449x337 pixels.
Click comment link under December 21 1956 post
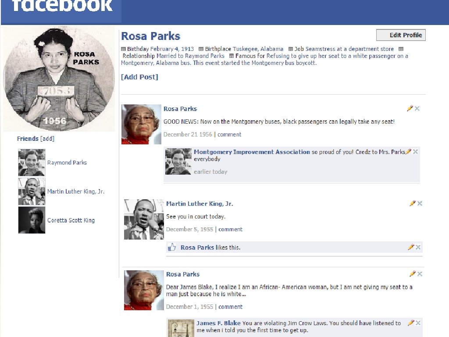(229, 134)
